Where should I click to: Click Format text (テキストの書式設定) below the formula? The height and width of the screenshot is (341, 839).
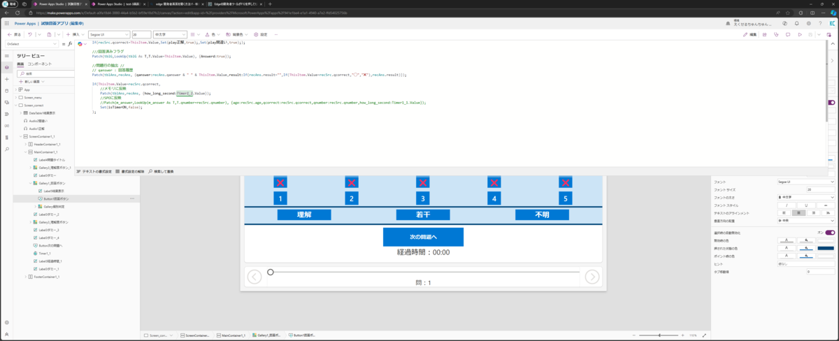pyautogui.click(x=94, y=170)
